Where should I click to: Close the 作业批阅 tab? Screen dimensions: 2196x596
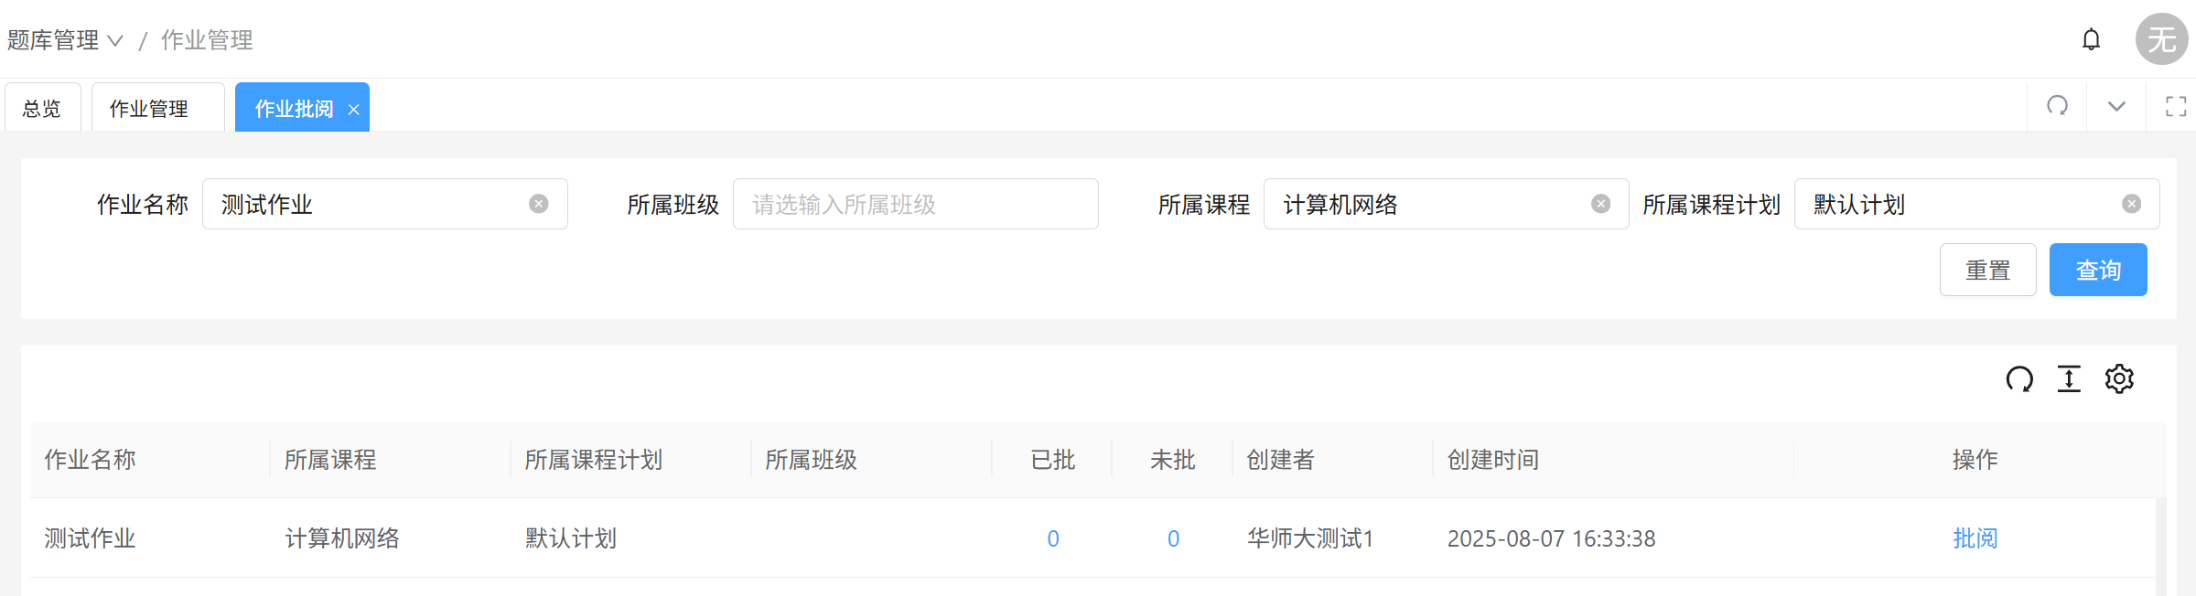point(353,110)
